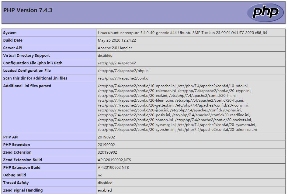Image resolution: width=288 pixels, height=194 pixels.
Task: Click 'Scan this dir for additional .ini files'
Action: coord(35,78)
